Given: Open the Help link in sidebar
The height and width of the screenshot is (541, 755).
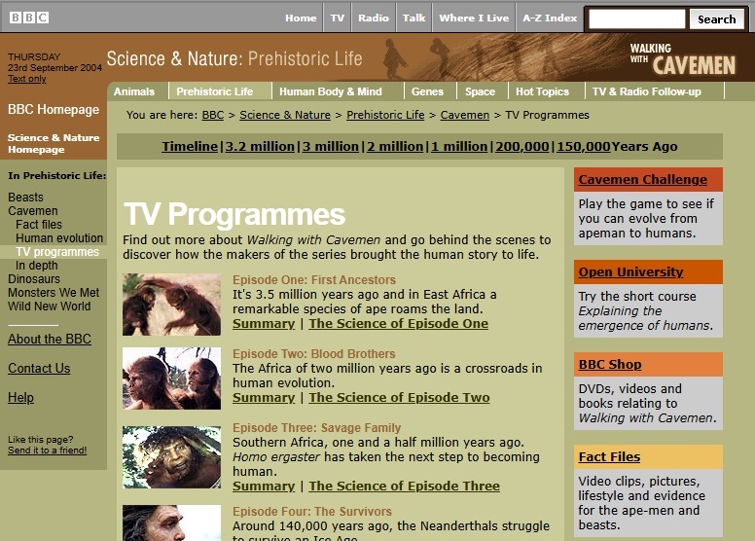Looking at the screenshot, I should pos(20,398).
